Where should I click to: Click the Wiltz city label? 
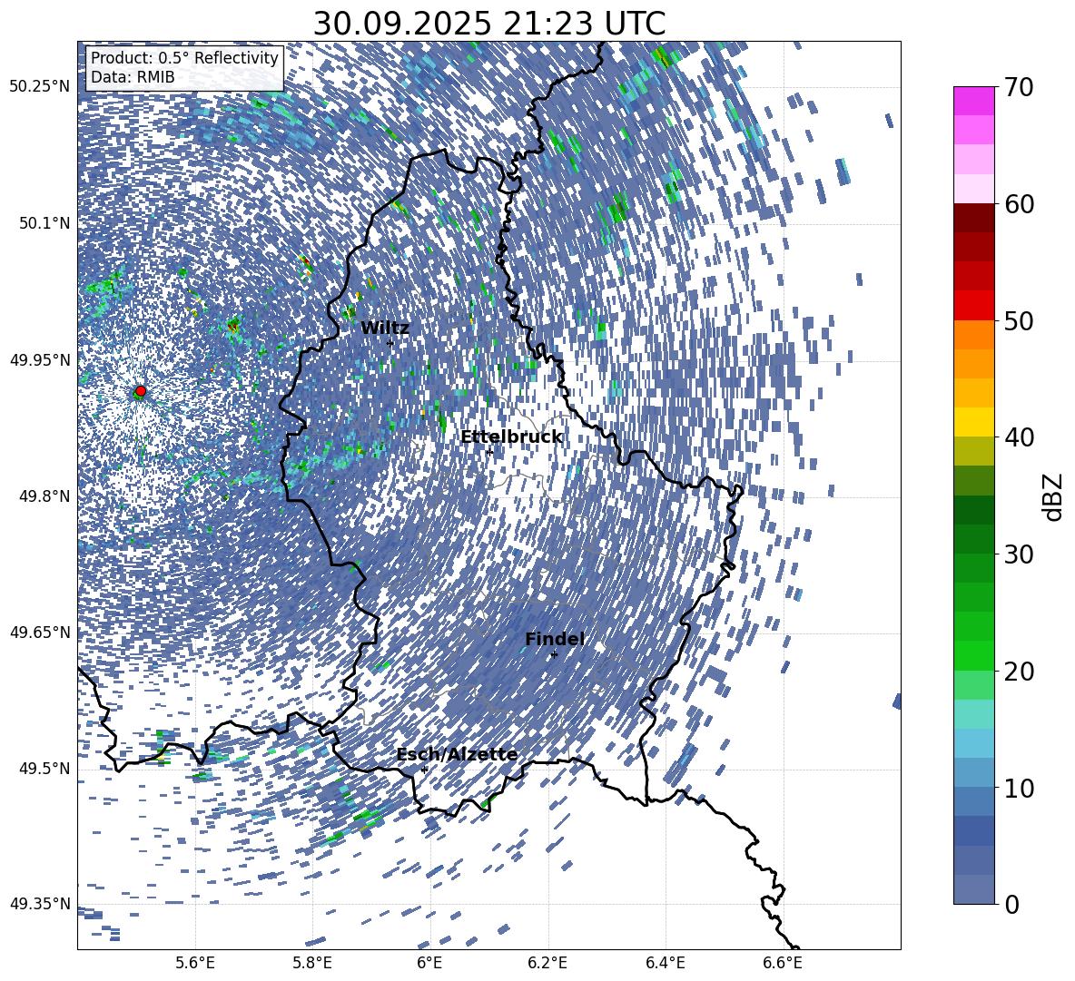coord(385,329)
